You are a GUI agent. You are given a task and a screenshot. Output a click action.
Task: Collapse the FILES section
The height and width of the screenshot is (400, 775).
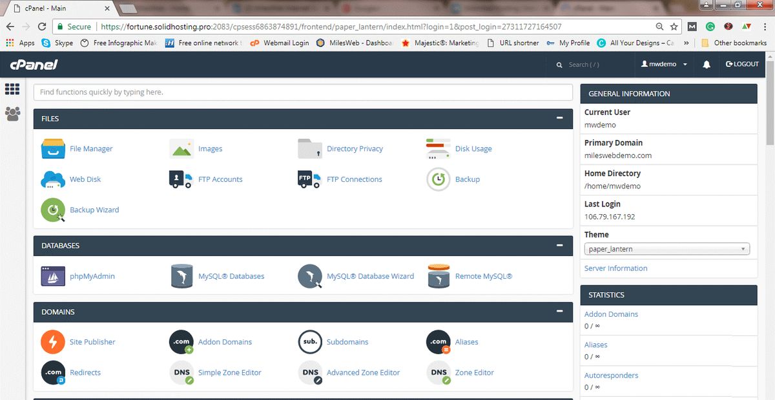560,118
